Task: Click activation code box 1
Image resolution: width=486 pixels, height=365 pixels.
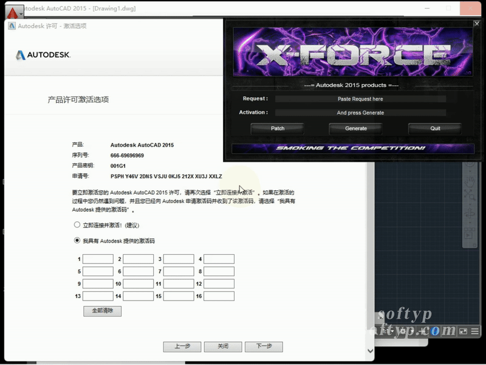Action: [x=98, y=259]
